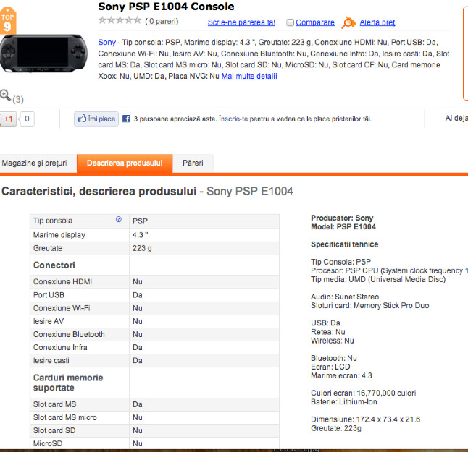Screen dimensions: 468x452
Task: Click Caracteristici, descrierea produsului heading
Action: [99, 192]
